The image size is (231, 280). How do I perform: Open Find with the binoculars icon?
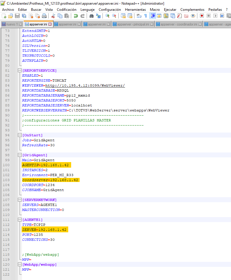pyautogui.click(x=91, y=16)
